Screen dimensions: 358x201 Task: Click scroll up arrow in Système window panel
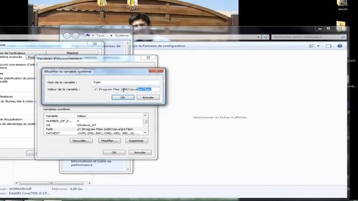coord(128,43)
